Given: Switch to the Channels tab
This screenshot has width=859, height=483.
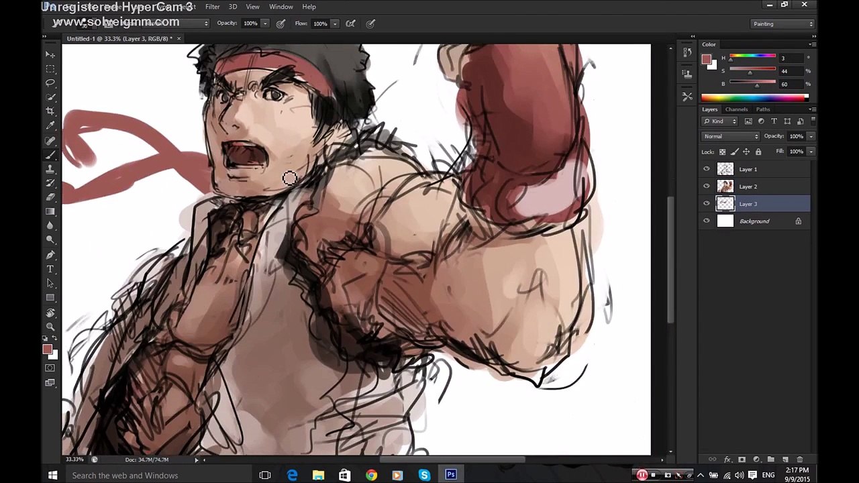Looking at the screenshot, I should (x=736, y=109).
